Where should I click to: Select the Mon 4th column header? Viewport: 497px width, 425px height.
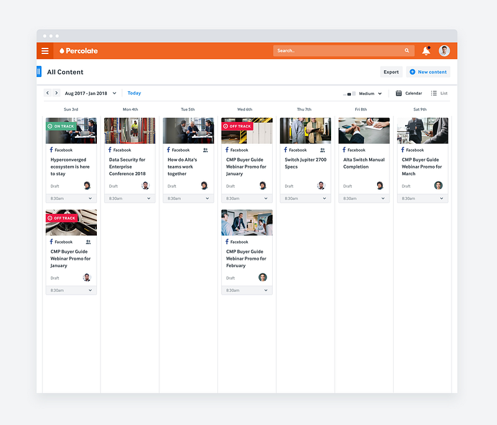click(130, 109)
